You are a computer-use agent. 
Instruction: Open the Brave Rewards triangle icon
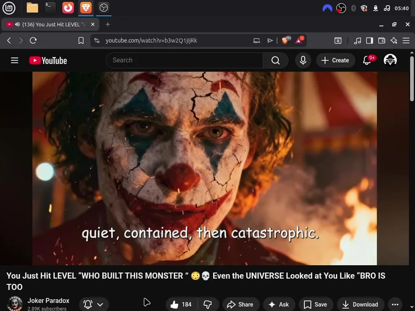pos(300,40)
